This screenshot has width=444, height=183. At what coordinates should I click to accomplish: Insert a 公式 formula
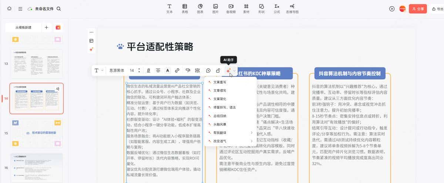point(277,8)
